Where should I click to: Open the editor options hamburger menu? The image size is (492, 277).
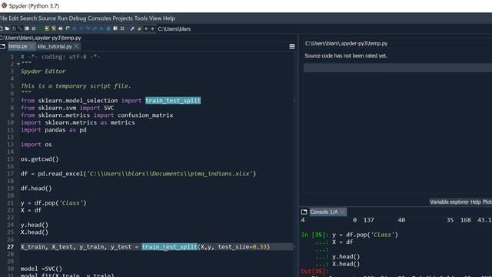[292, 46]
